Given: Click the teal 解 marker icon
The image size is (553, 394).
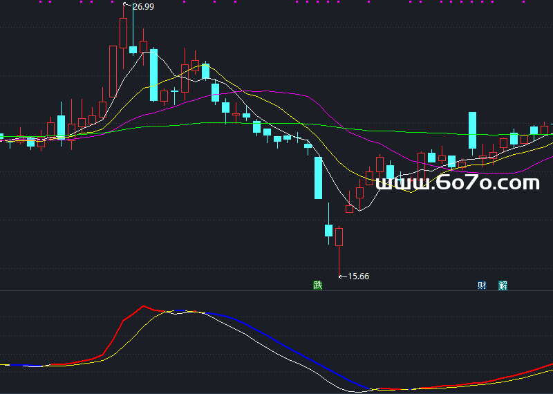Looking at the screenshot, I should [x=503, y=285].
